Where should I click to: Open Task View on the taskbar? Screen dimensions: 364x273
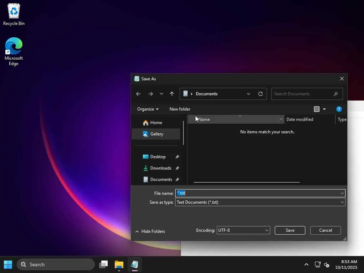click(103, 264)
